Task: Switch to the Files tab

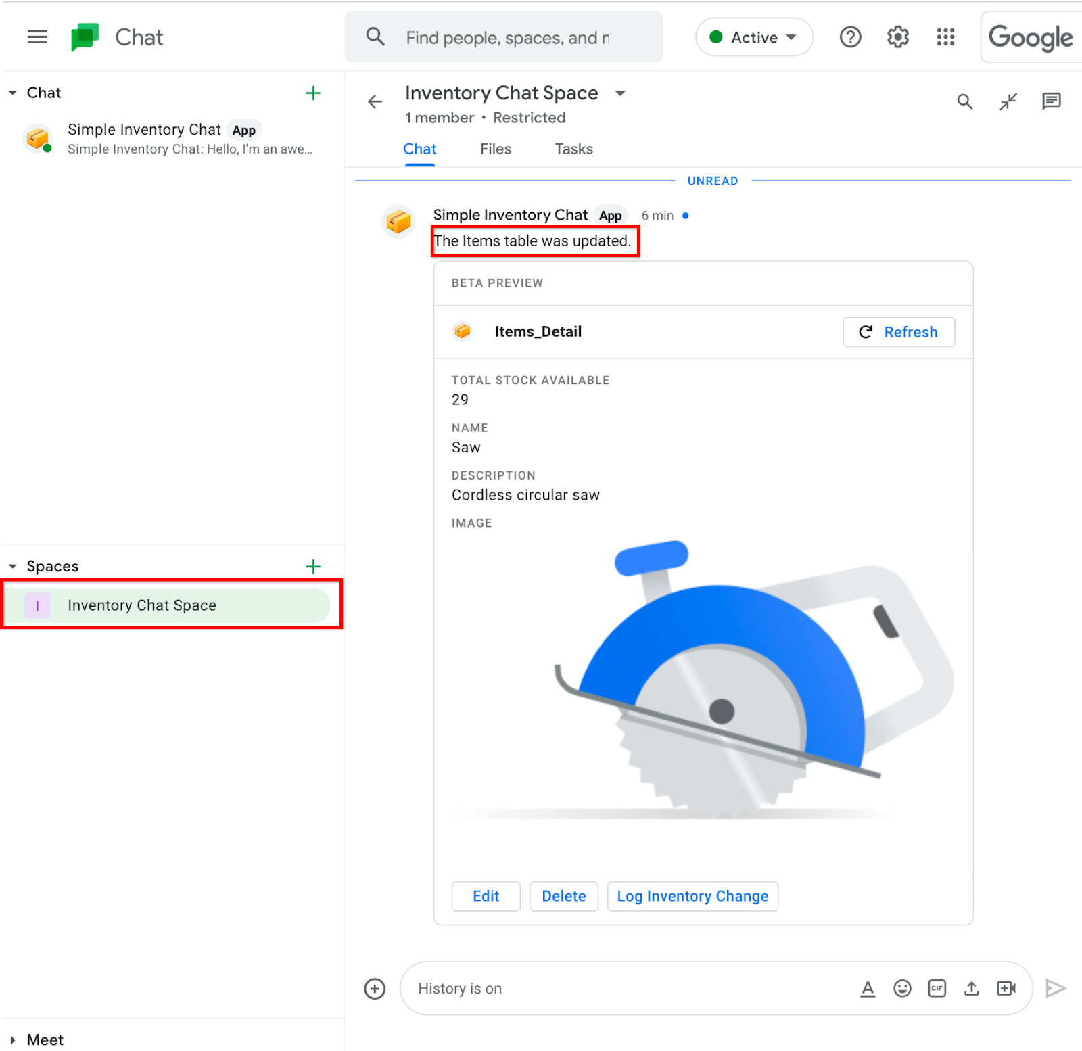Action: pyautogui.click(x=495, y=149)
